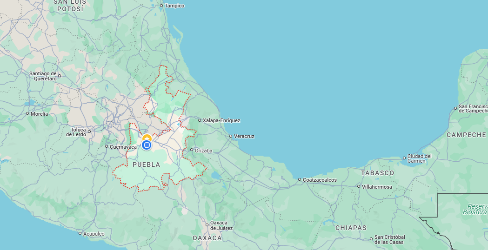This screenshot has height=250, width=488.
Task: Select the Cuernavaca city label
Action: click(123, 147)
